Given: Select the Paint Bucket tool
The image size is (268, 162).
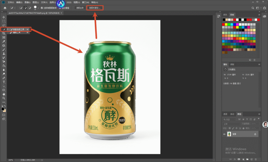Looking at the screenshot, I should point(4,66).
